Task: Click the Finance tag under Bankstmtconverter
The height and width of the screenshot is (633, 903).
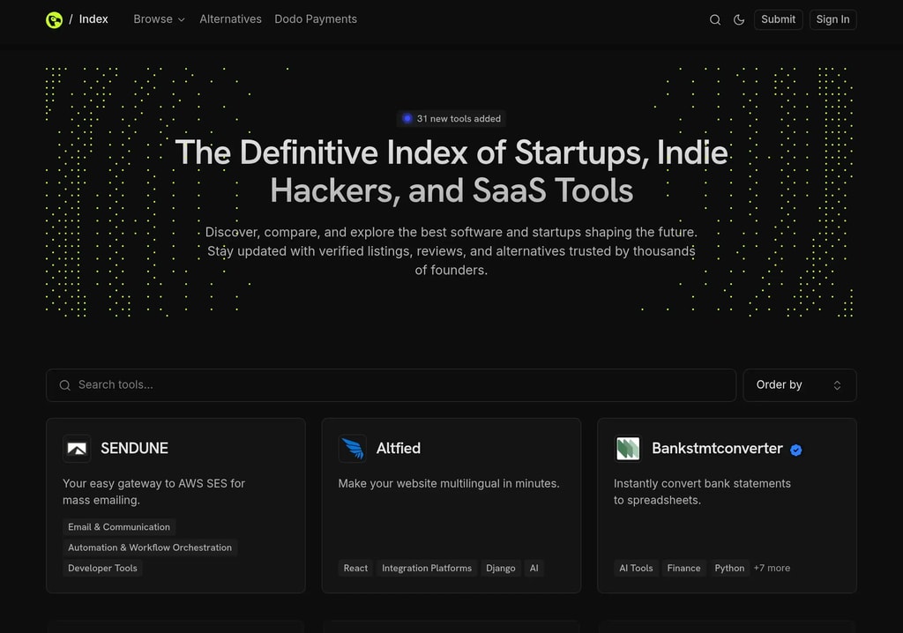Action: click(x=684, y=568)
